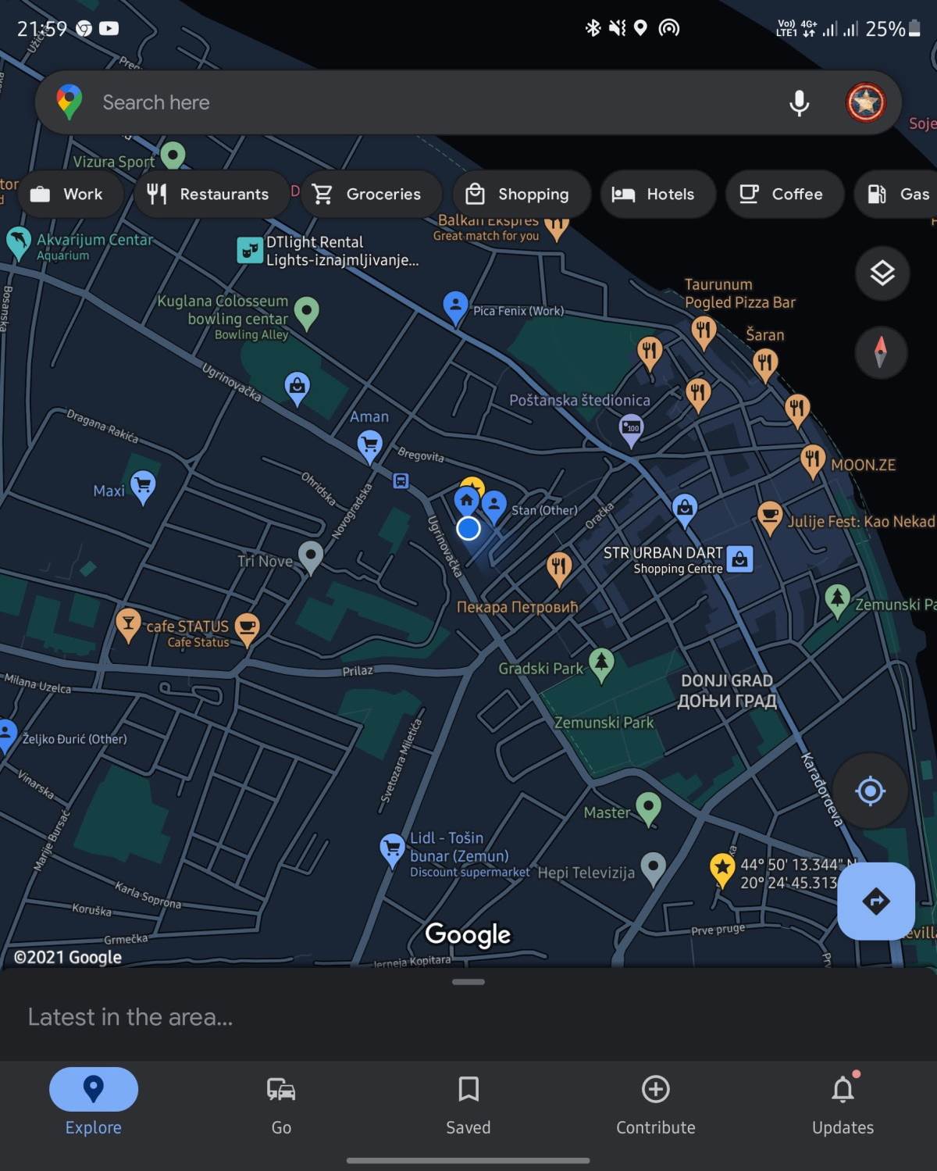Start a voice search with the microphone
The width and height of the screenshot is (937, 1171).
pos(798,102)
